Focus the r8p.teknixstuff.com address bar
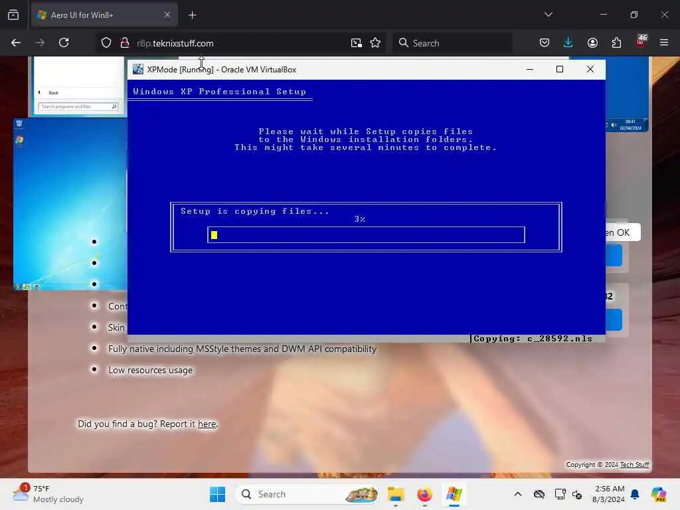The width and height of the screenshot is (680, 510). pyautogui.click(x=240, y=43)
